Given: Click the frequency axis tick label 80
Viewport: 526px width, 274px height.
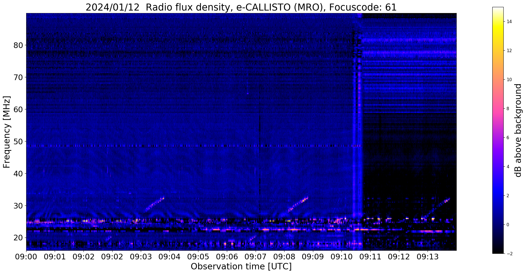Looking at the screenshot, I should 18,45.
